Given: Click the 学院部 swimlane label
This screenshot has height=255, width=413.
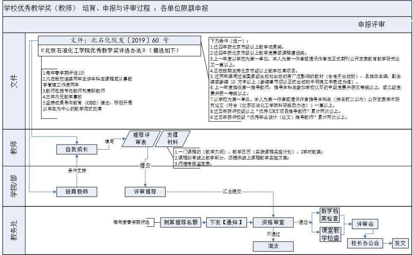Looking at the screenshot, I should pyautogui.click(x=15, y=186).
